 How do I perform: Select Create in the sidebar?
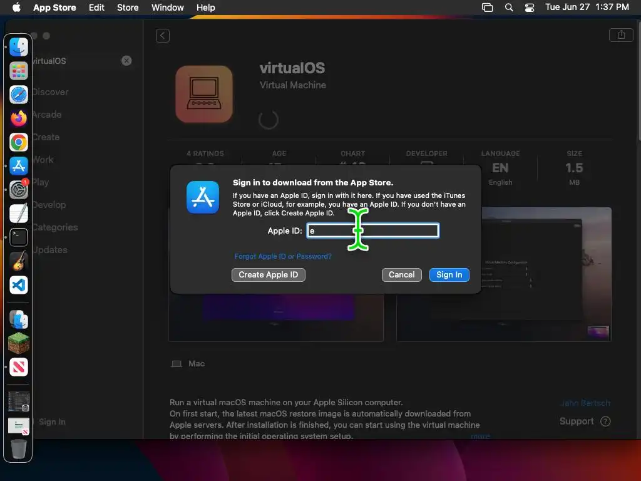click(x=46, y=137)
